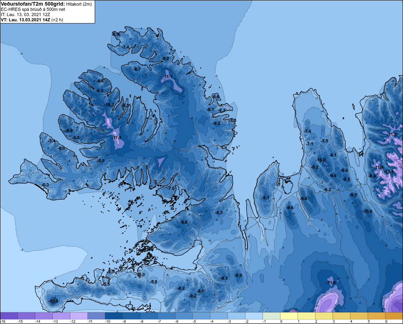This screenshot has height=324, width=403.
Task: Select the pale green swatch labeled -1
Action: (271, 316)
